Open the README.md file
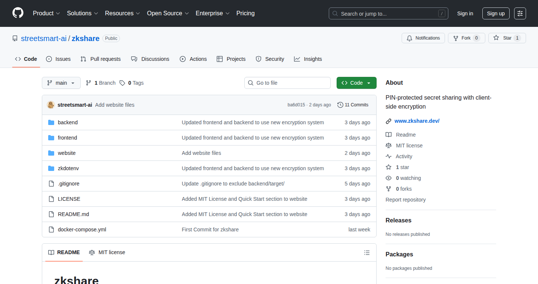Screen dimensions: 538x284 73,214
